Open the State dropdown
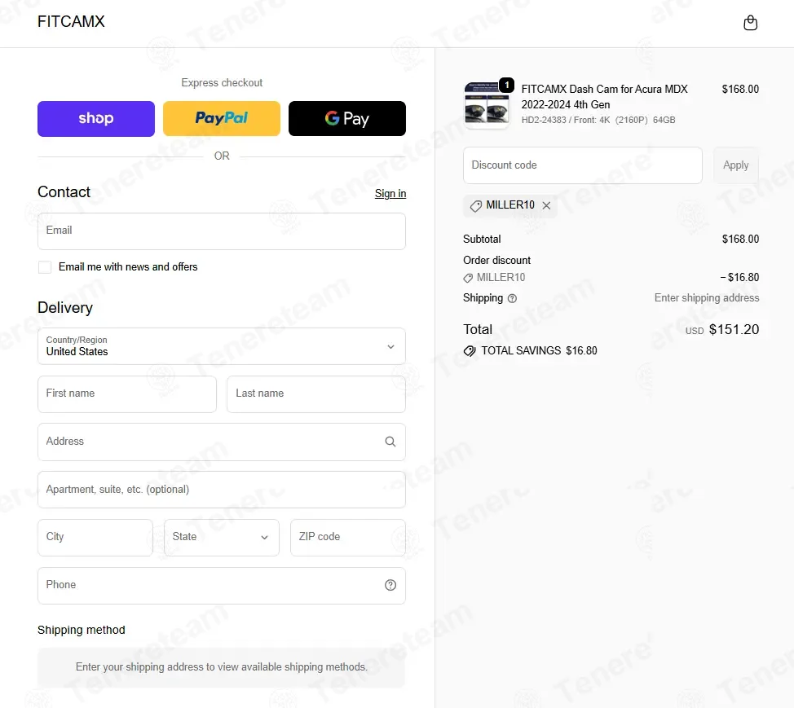 click(x=221, y=538)
